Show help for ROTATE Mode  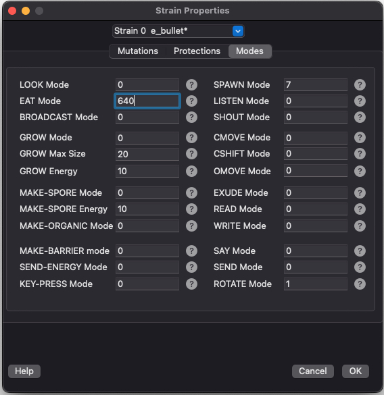[x=360, y=284]
